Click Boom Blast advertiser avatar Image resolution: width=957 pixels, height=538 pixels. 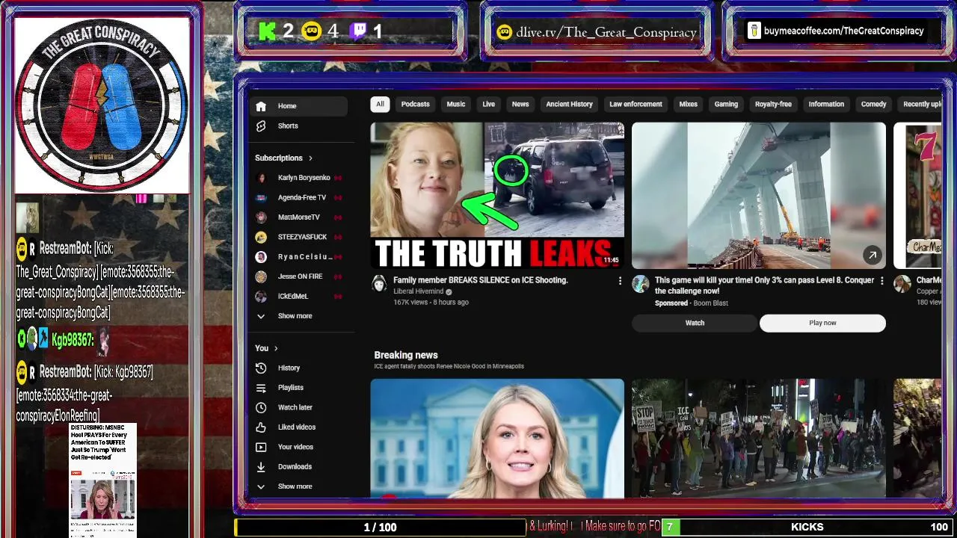[x=641, y=284]
